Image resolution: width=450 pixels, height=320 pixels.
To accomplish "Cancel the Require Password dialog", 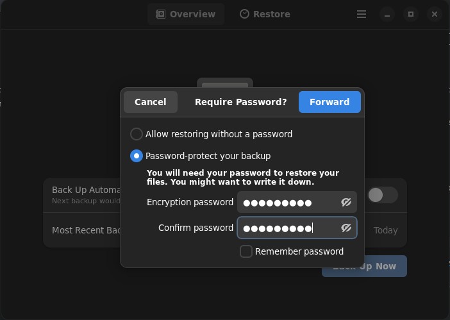I will [151, 102].
